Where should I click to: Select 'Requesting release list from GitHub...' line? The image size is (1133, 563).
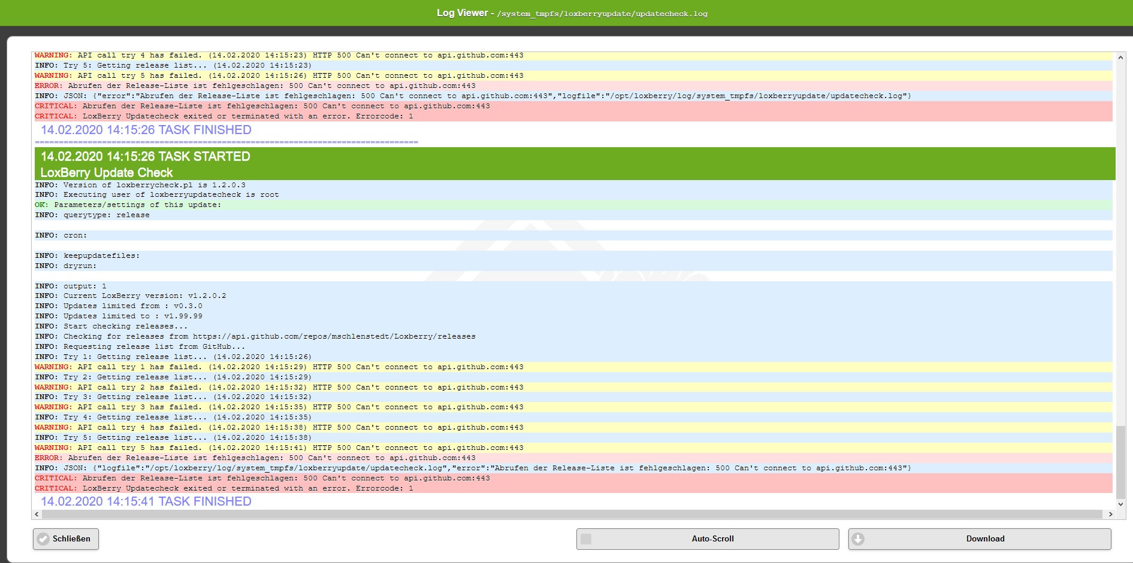click(x=573, y=346)
